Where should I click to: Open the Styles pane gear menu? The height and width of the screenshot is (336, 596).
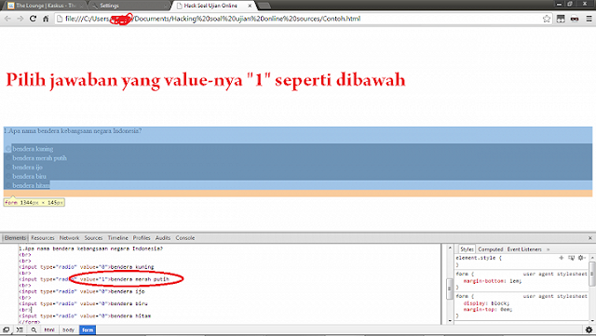pos(581,258)
